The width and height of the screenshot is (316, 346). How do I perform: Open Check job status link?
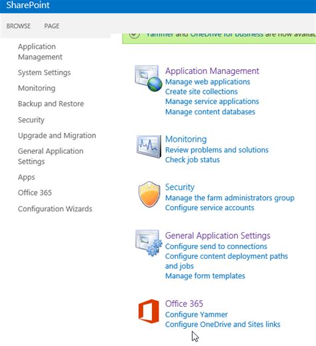[x=192, y=160]
